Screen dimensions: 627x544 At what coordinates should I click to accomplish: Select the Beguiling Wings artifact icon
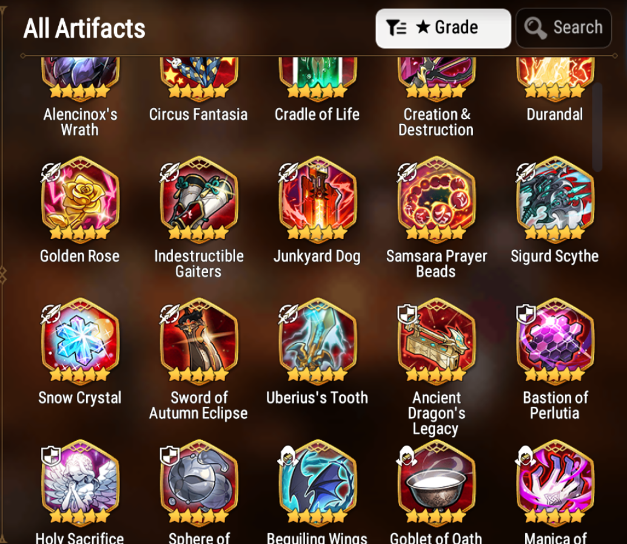(317, 483)
